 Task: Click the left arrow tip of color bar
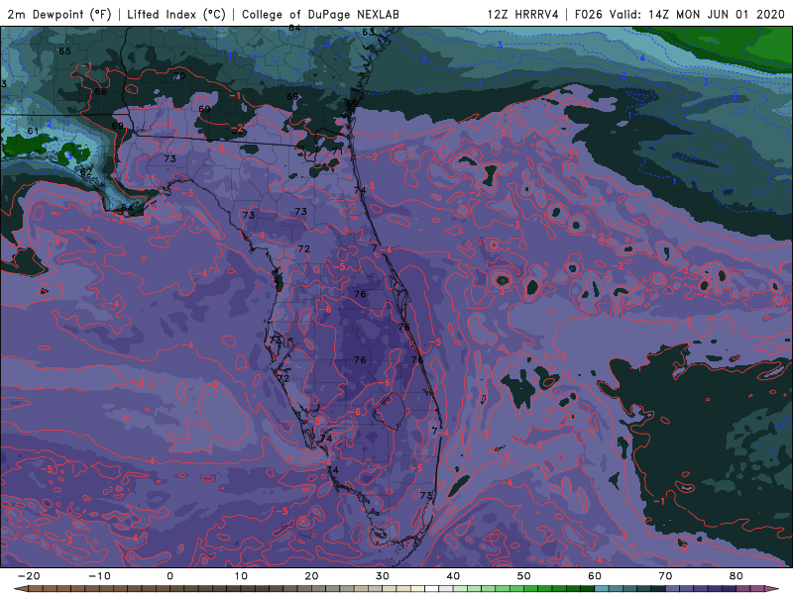coord(19,589)
